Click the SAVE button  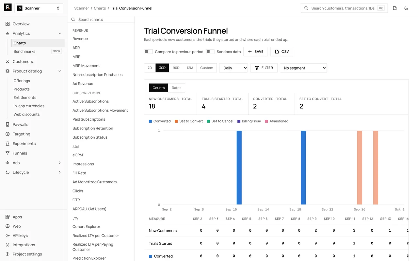(x=256, y=52)
